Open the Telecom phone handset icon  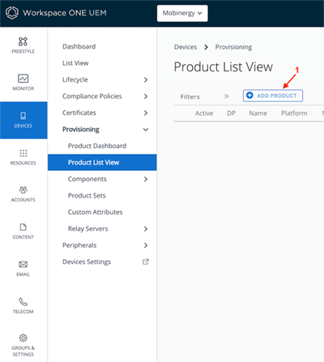tap(23, 301)
